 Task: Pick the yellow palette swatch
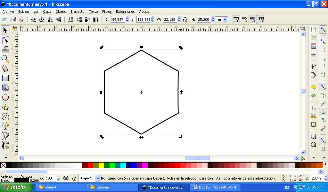pos(101,165)
